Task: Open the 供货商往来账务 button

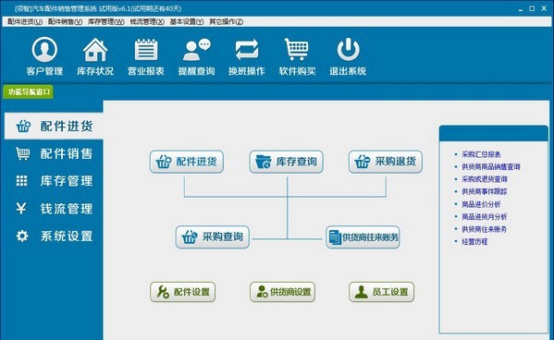Action: [x=363, y=237]
